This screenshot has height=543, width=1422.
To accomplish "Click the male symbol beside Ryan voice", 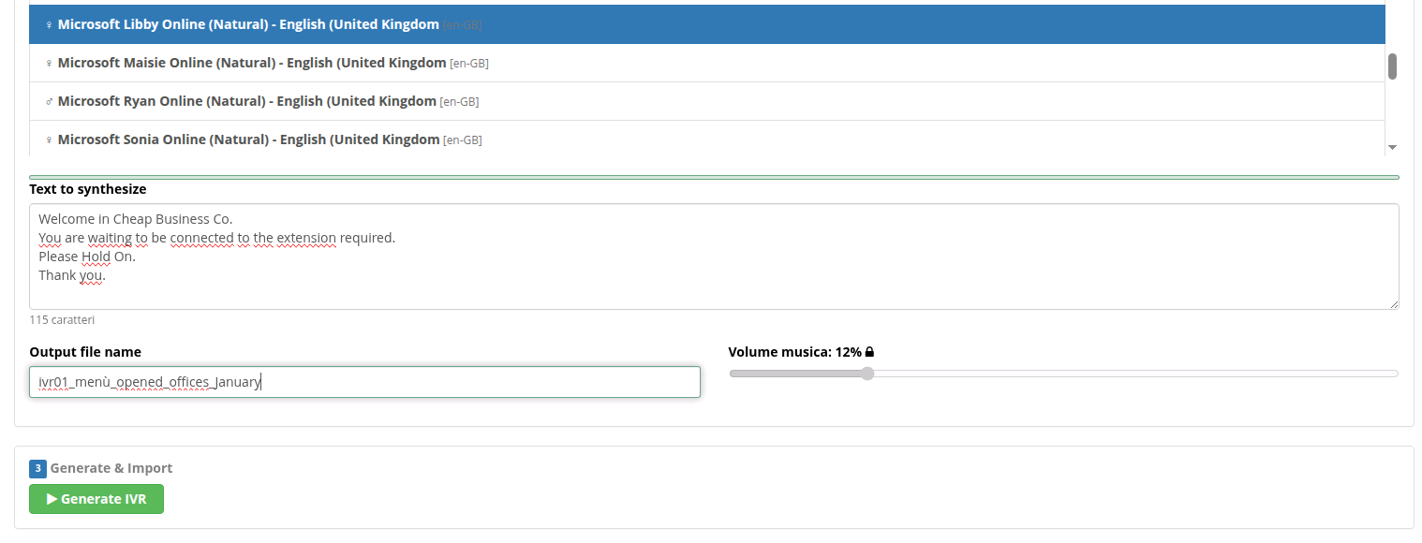I will click(50, 101).
